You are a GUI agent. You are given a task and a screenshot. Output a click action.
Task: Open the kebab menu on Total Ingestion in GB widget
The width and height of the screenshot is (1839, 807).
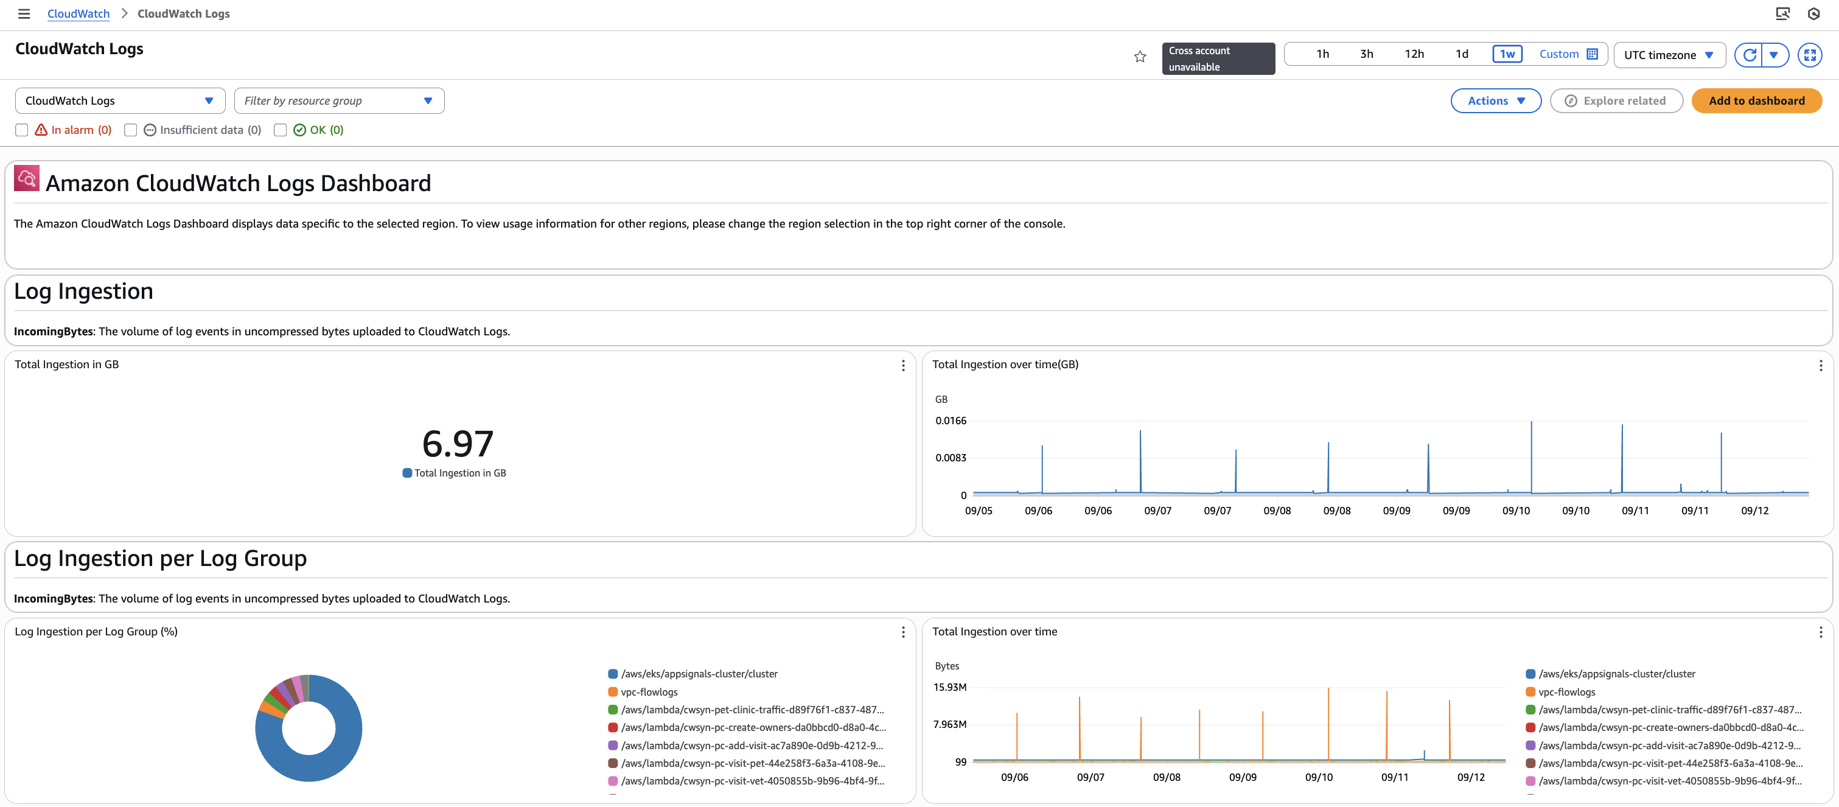point(902,365)
